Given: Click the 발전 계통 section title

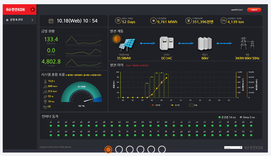Looking at the screenshot, I should tap(117, 31).
